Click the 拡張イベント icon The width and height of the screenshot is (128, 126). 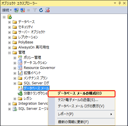pyautogui.click(x=20, y=73)
